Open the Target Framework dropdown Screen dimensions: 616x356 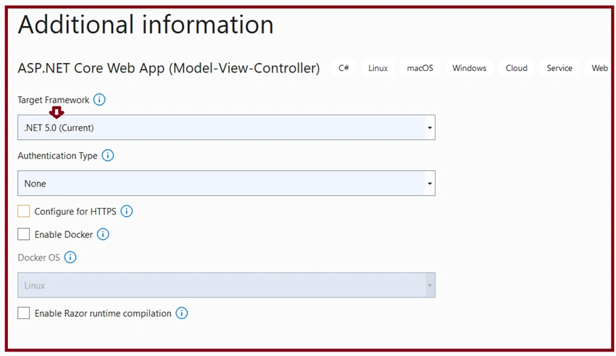(226, 128)
